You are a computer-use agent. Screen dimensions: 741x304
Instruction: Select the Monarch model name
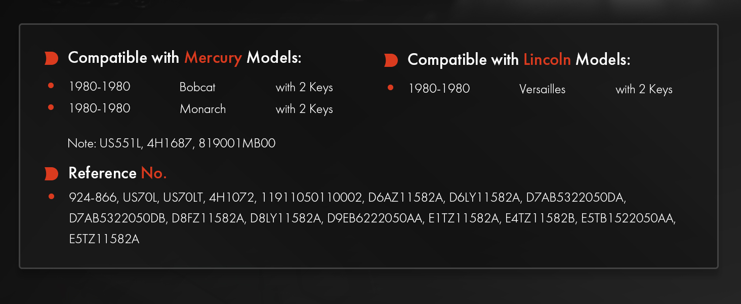pos(202,109)
